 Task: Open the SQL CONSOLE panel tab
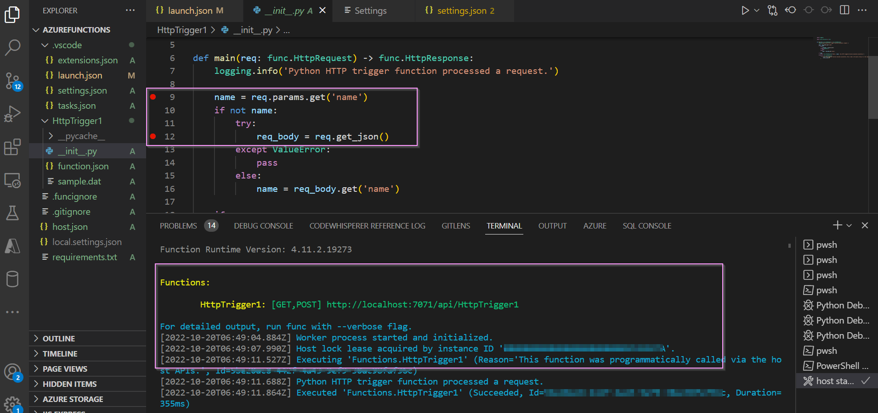[647, 226]
